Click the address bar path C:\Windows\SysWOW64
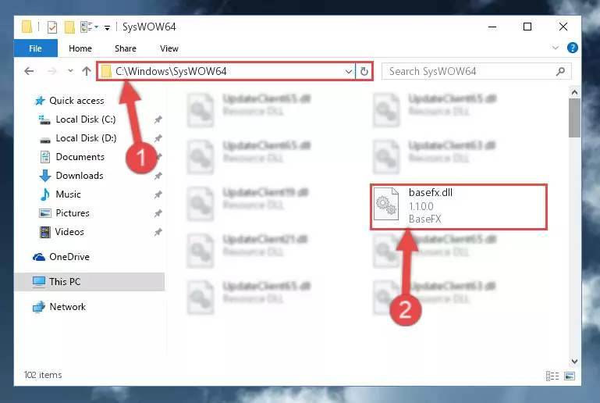This screenshot has width=600, height=403. (171, 71)
